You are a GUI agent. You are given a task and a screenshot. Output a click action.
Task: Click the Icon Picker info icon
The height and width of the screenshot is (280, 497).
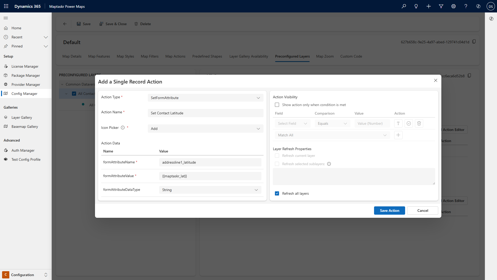click(123, 128)
